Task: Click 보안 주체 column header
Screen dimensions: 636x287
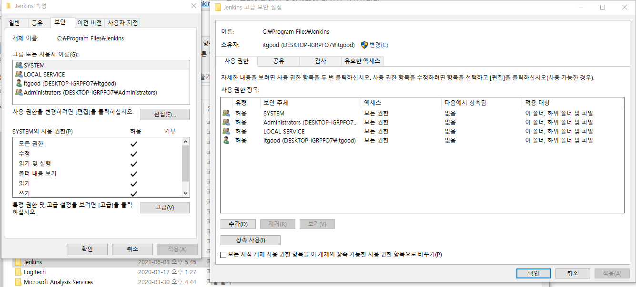Action: 310,103
